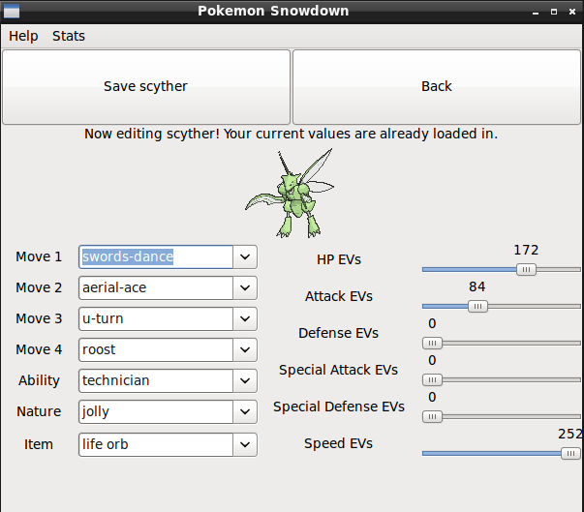Viewport: 584px width, 512px height.
Task: Expand the Ability dropdown arrow
Action: [245, 380]
